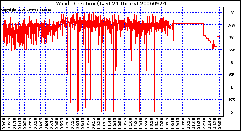Click the 13:25 time axis label
The image size is (241, 131).
pyautogui.click(x=125, y=124)
